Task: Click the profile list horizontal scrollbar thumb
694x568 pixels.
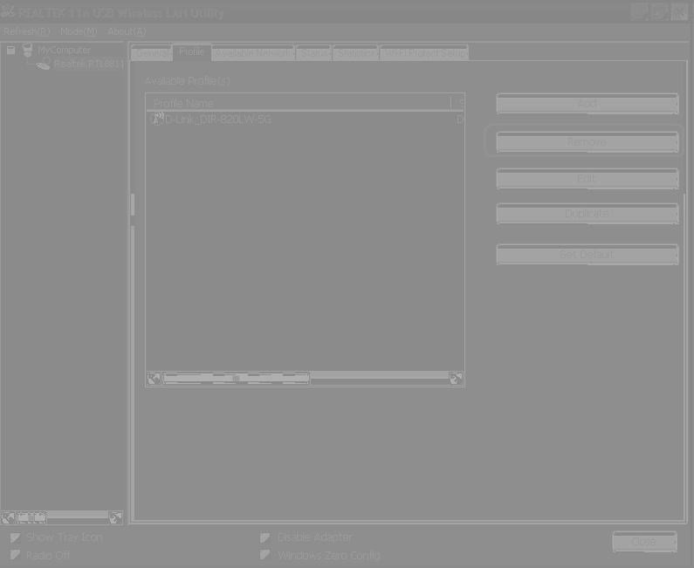Action: click(236, 378)
